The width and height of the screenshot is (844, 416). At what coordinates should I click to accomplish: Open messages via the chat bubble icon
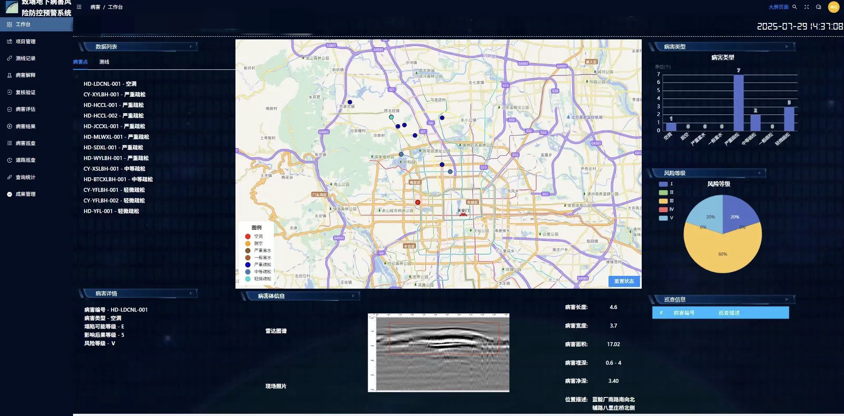[818, 7]
